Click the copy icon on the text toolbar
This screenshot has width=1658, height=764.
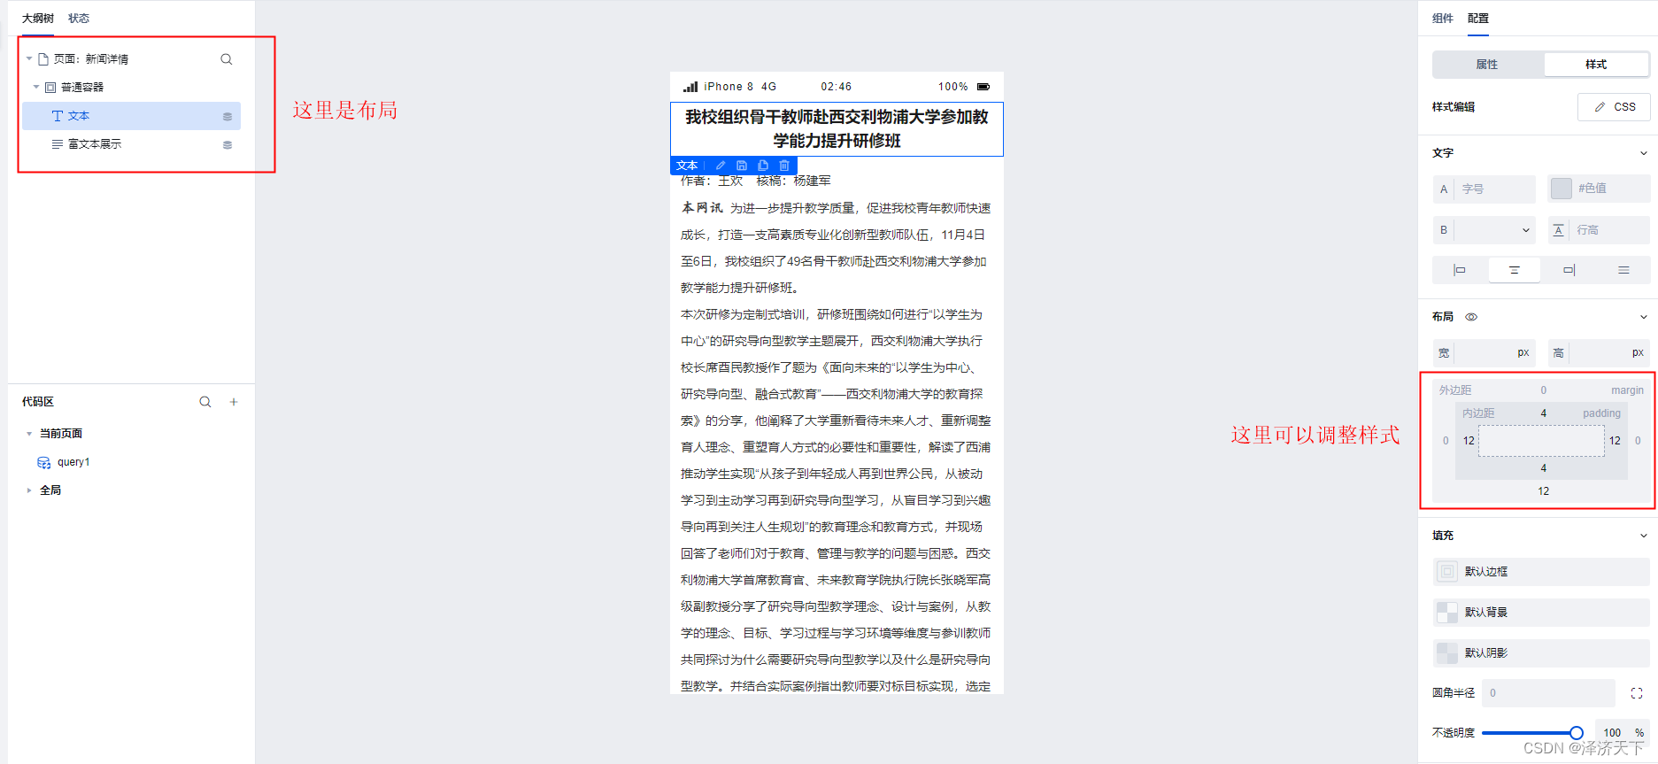point(763,166)
